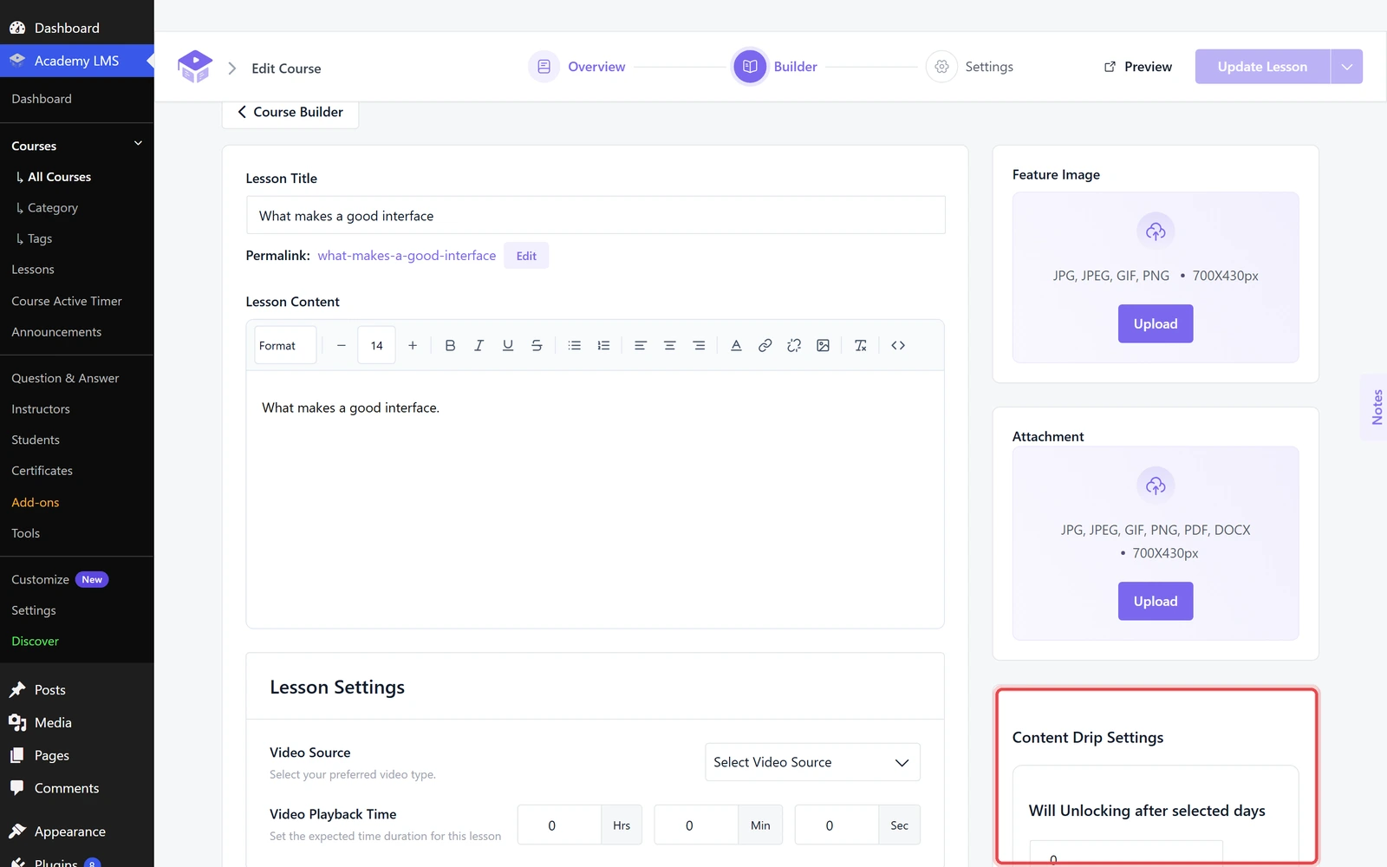The height and width of the screenshot is (867, 1387).
Task: Insert an image into lesson content
Action: (823, 345)
